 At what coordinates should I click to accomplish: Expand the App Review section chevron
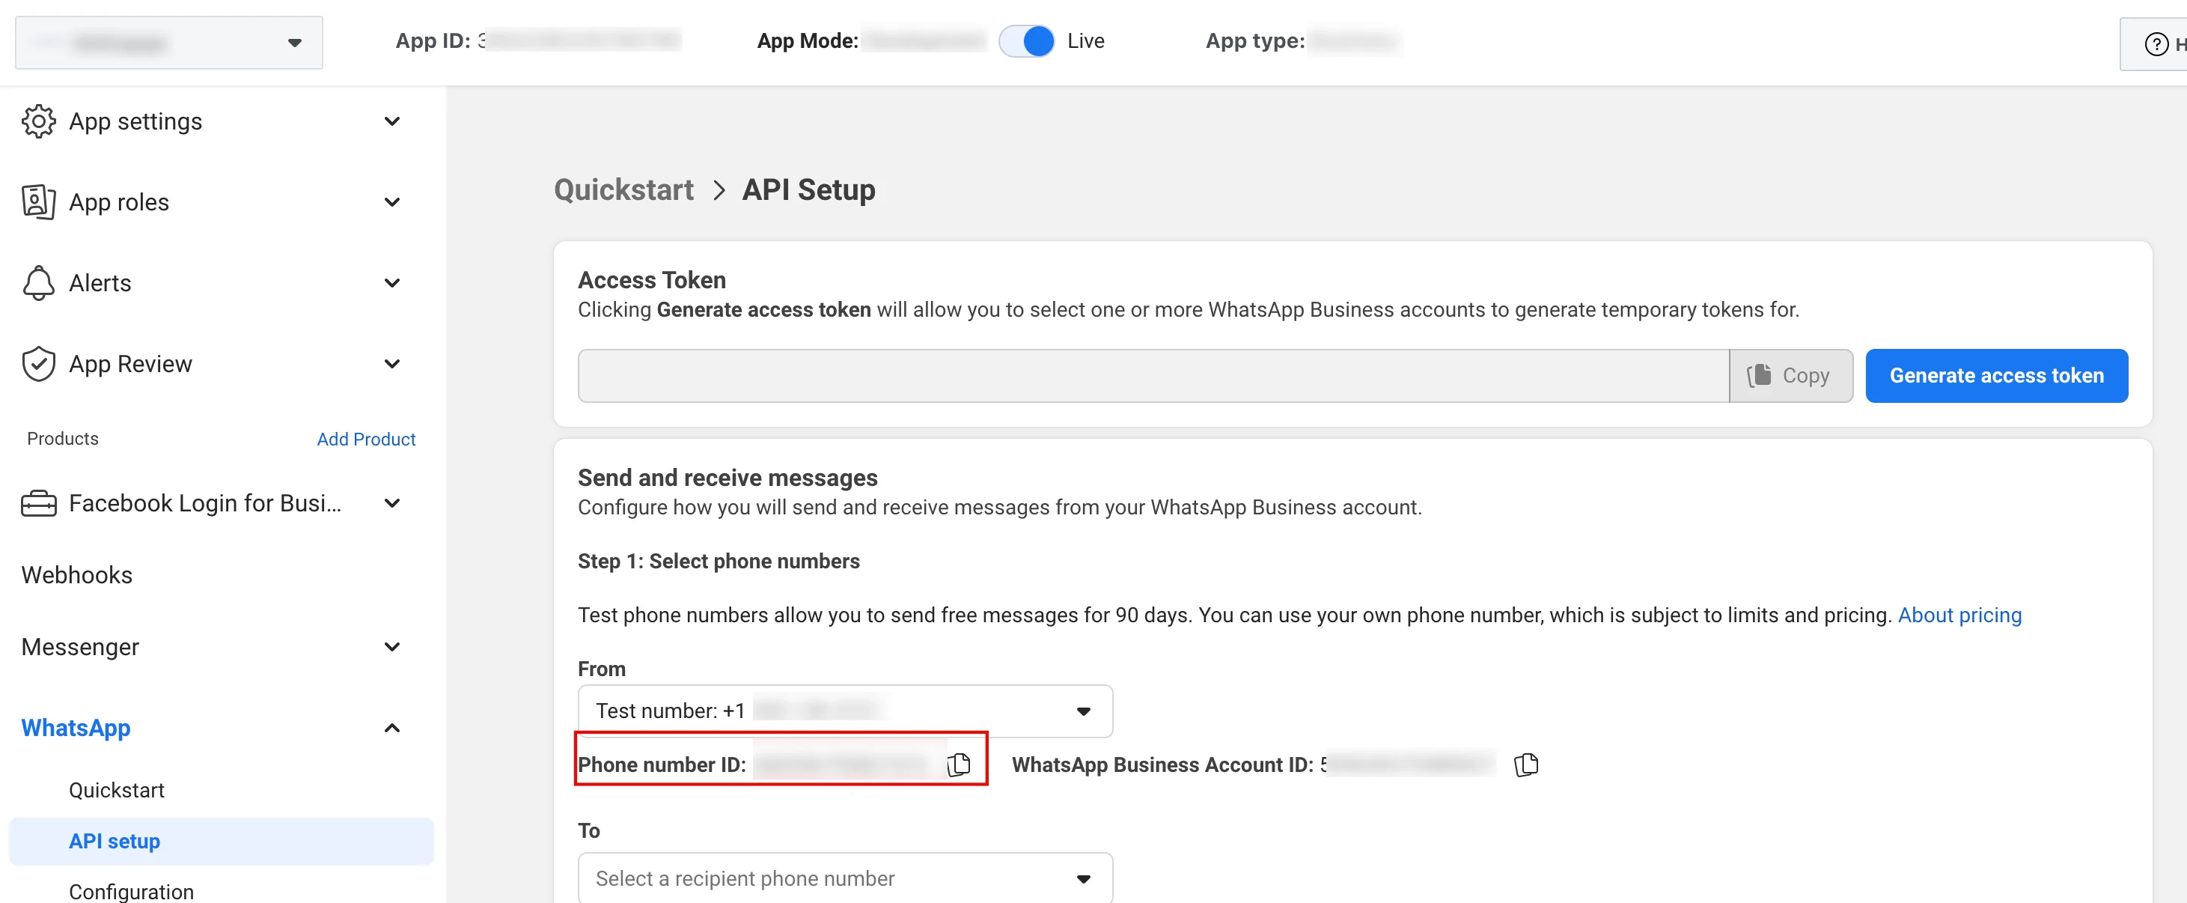coord(392,364)
